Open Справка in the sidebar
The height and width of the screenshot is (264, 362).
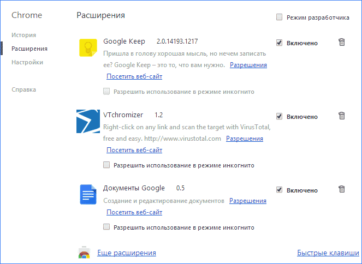coord(23,89)
